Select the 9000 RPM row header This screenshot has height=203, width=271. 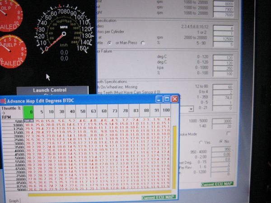pos(15,189)
